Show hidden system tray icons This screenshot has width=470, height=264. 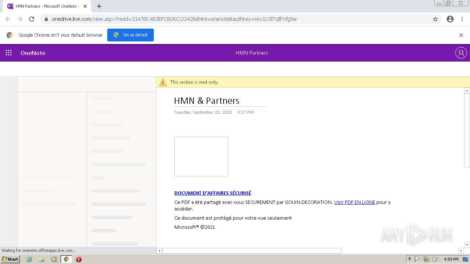tap(409, 259)
